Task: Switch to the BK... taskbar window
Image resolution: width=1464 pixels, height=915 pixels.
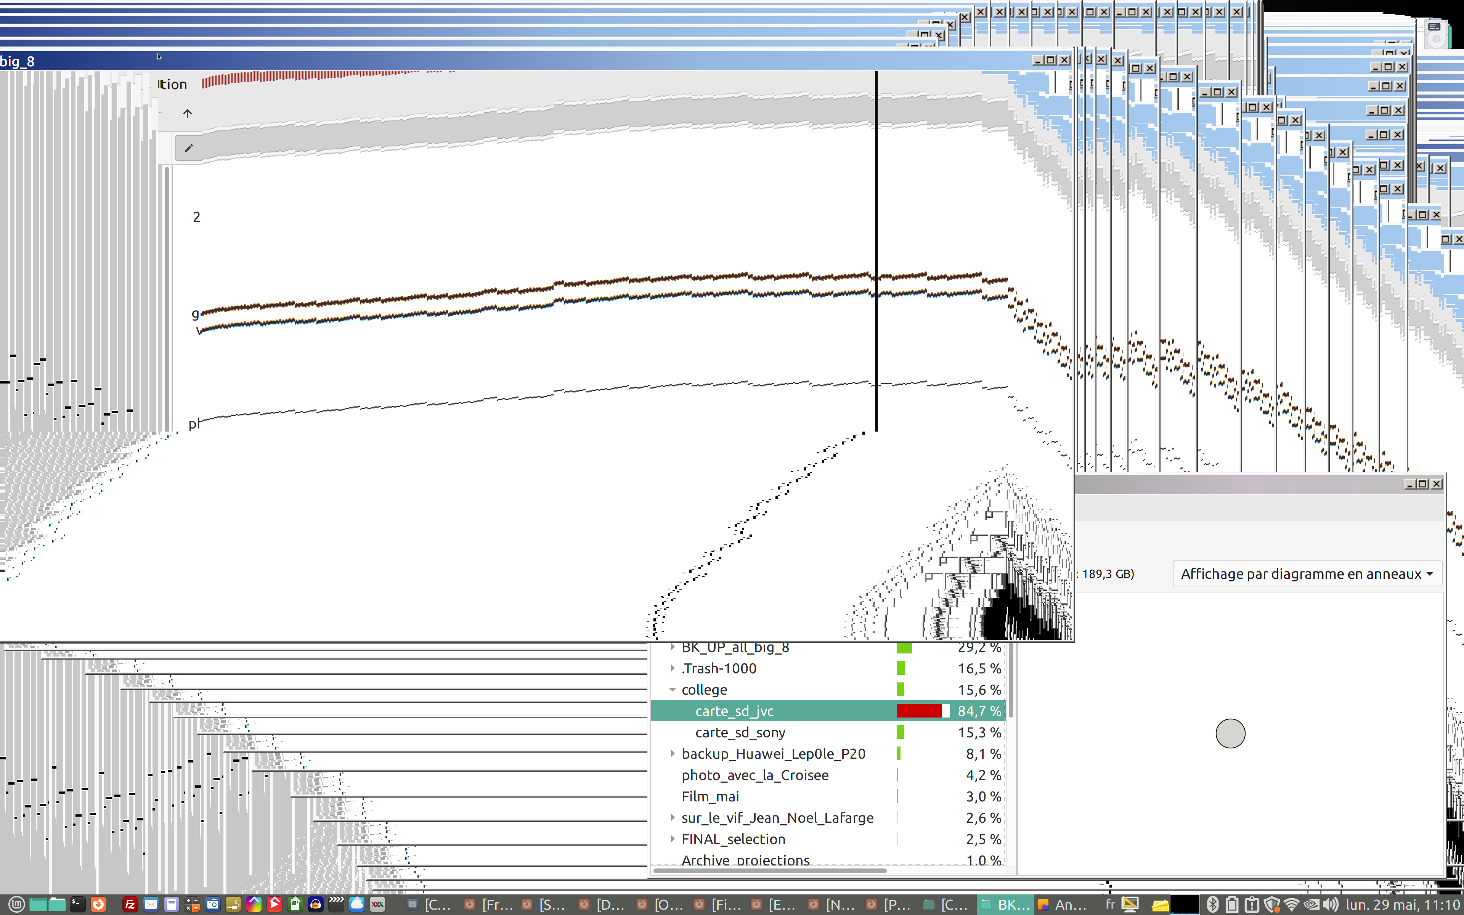Action: 1005,904
